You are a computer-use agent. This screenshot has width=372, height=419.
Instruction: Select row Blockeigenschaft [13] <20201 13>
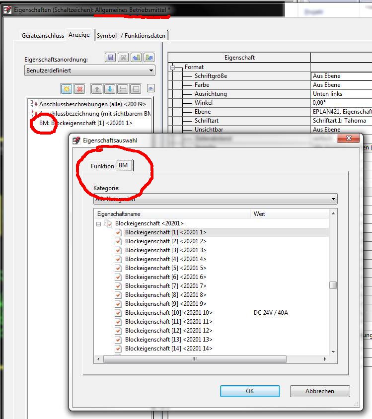pos(169,340)
